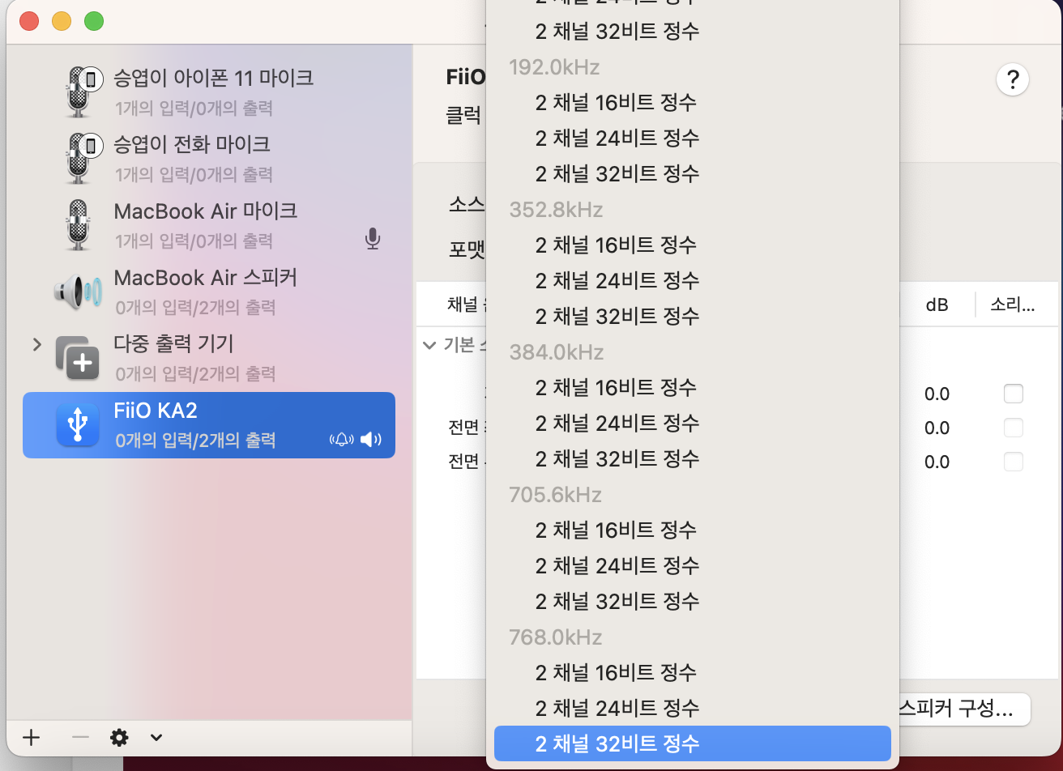Click the second 0.0 dB value
1063x771 pixels.
click(937, 428)
